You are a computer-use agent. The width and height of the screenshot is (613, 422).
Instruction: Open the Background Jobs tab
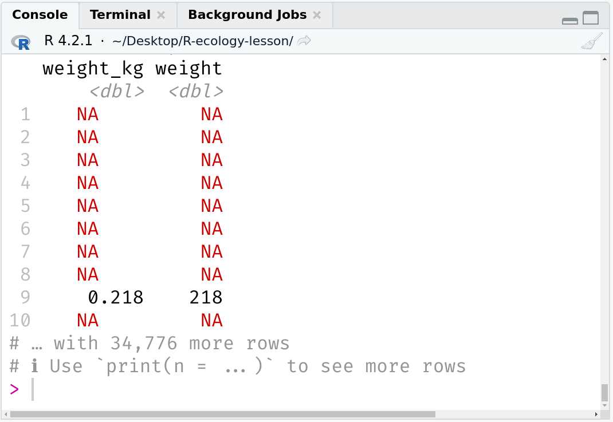[x=247, y=15]
